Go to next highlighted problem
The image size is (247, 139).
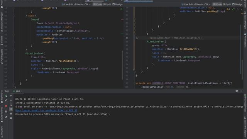[241, 9]
